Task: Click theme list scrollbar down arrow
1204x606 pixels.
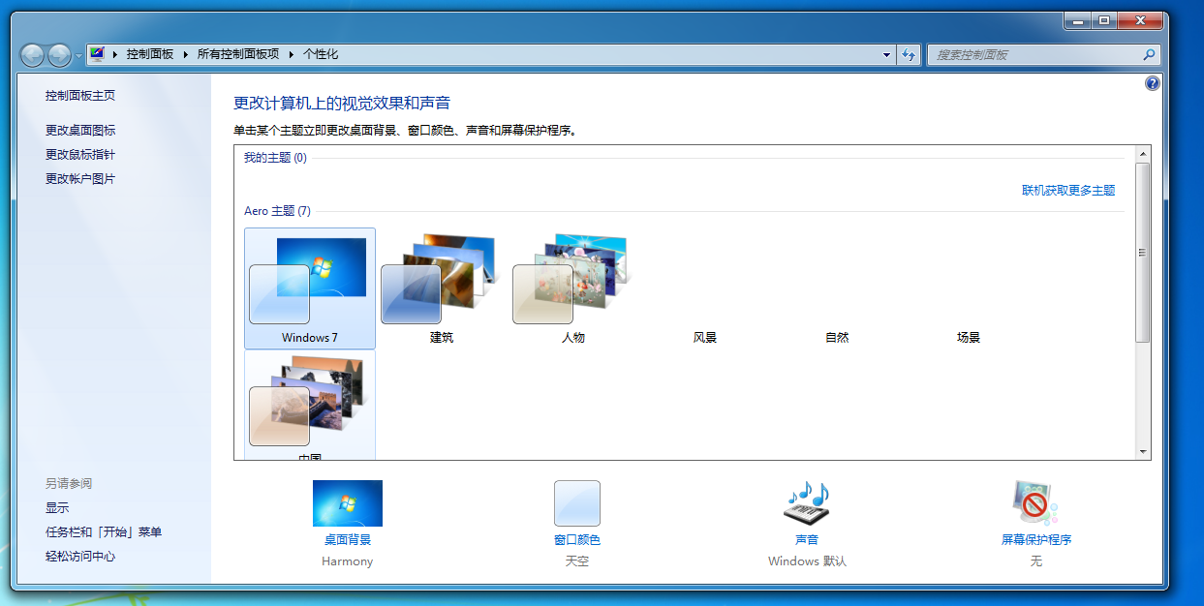Action: coord(1143,452)
